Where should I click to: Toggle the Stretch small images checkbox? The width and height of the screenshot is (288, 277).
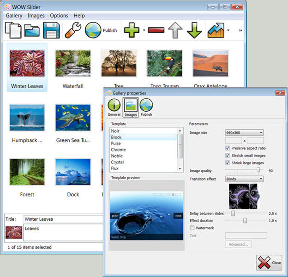point(228,156)
